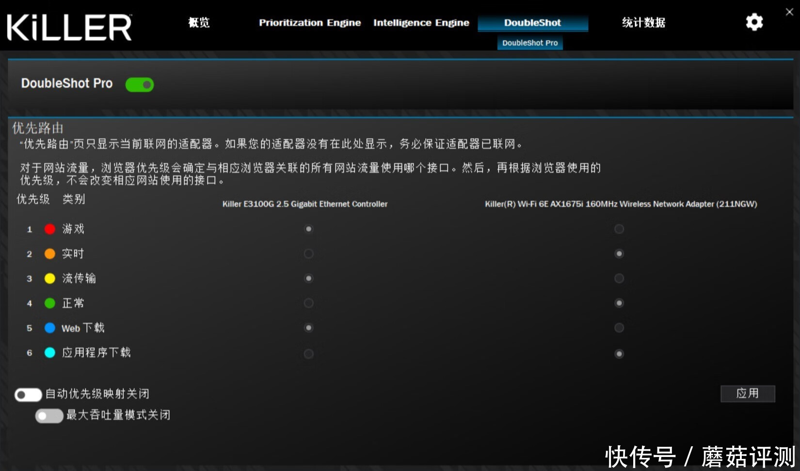Select the DoubleShot Pro sub-tab

tap(530, 43)
